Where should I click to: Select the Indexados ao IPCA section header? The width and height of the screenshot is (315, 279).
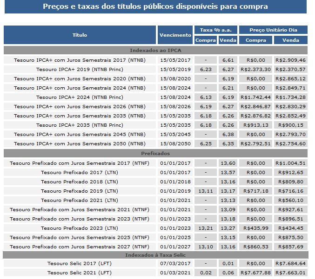tap(155, 50)
